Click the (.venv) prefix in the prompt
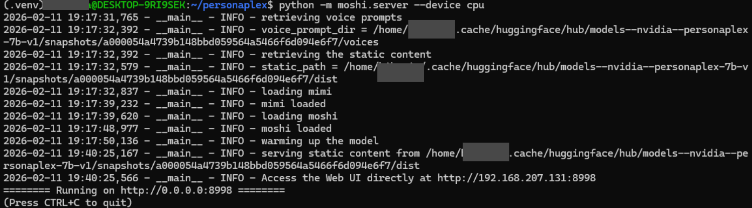752x208 pixels. 23,5
